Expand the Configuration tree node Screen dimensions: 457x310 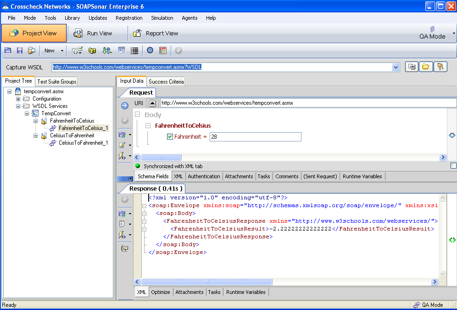click(x=18, y=99)
